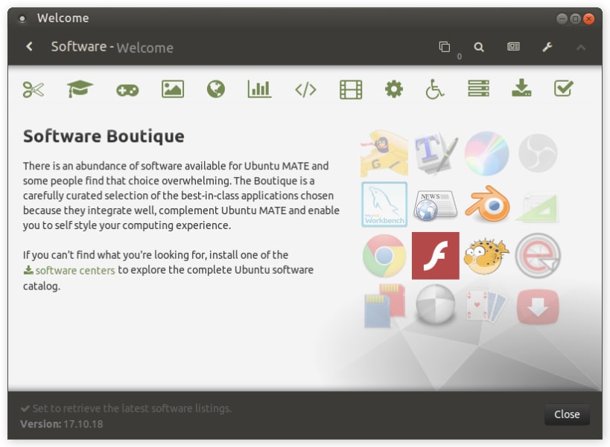The image size is (610, 447).
Task: Close the Welcome window with red X
Action: coord(588,19)
